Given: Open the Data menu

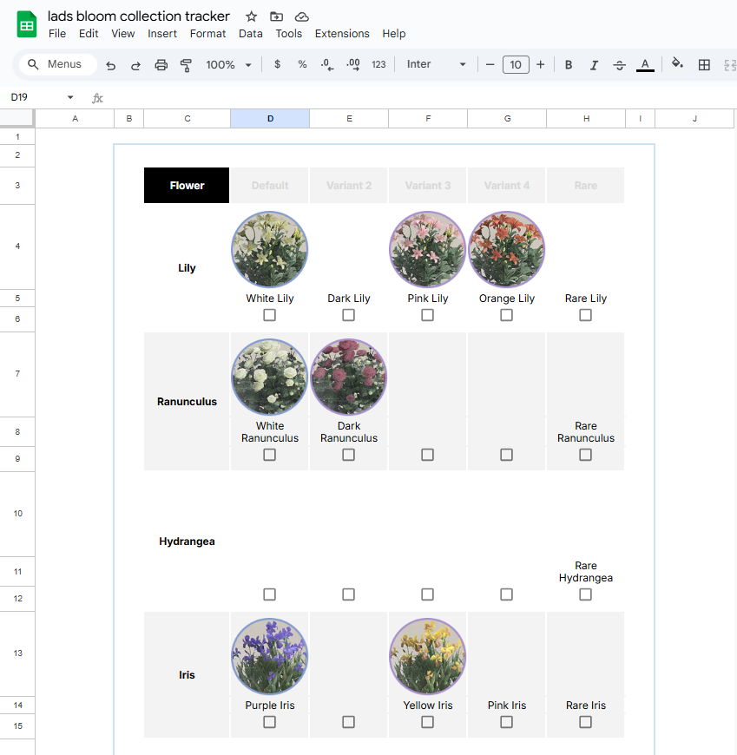Looking at the screenshot, I should 251,34.
